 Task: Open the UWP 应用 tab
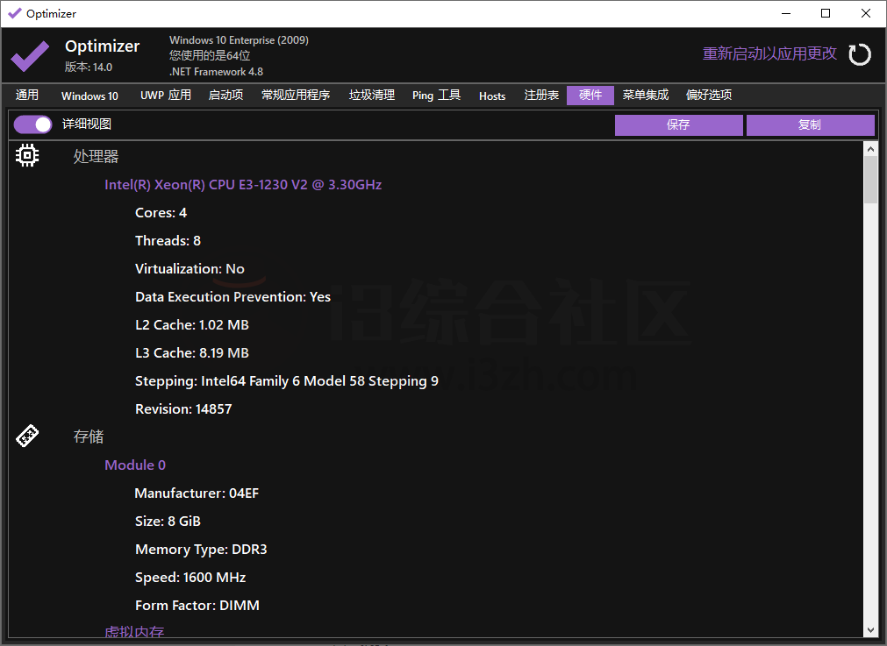pyautogui.click(x=166, y=95)
